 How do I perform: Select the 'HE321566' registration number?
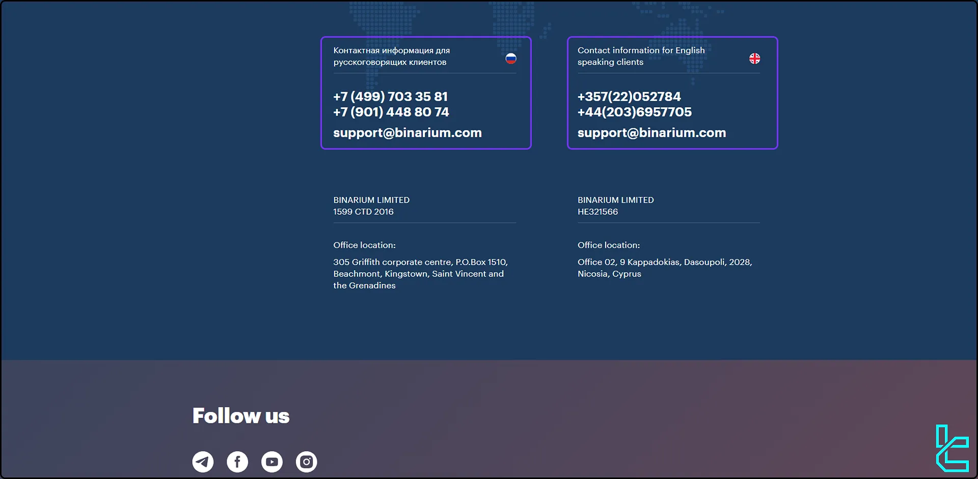[x=598, y=212]
